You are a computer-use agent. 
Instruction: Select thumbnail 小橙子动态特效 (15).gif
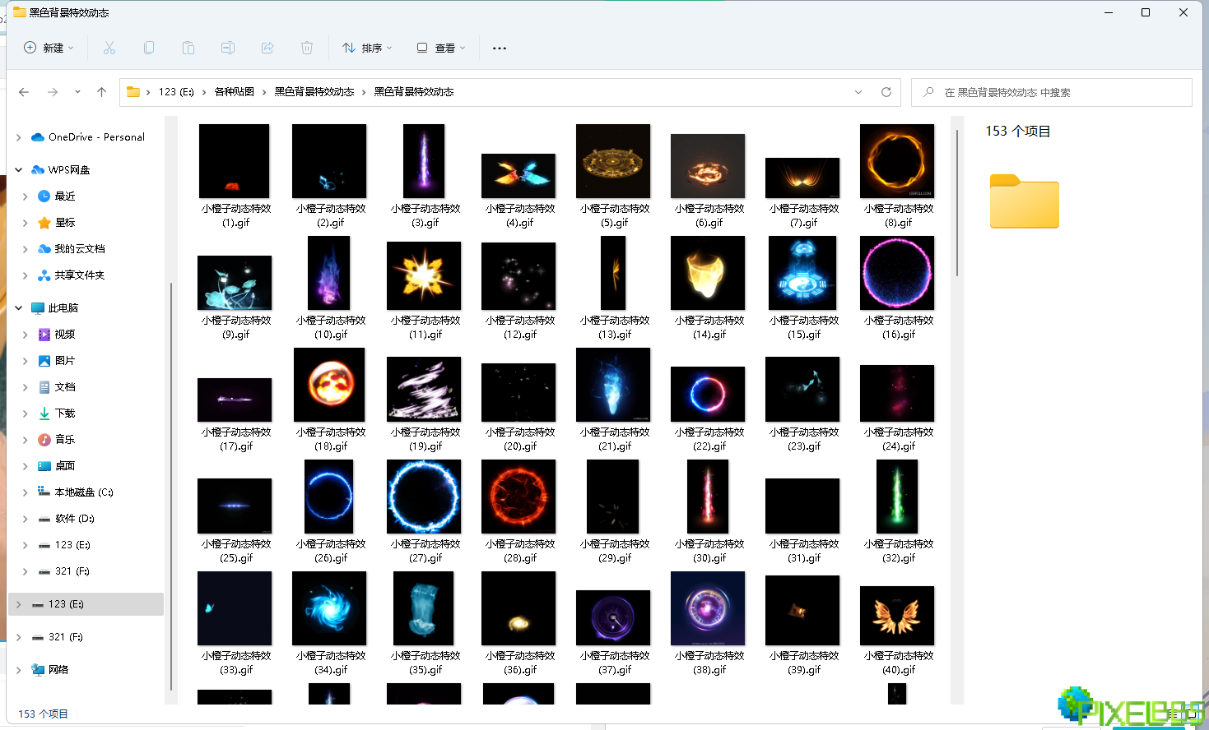[802, 273]
